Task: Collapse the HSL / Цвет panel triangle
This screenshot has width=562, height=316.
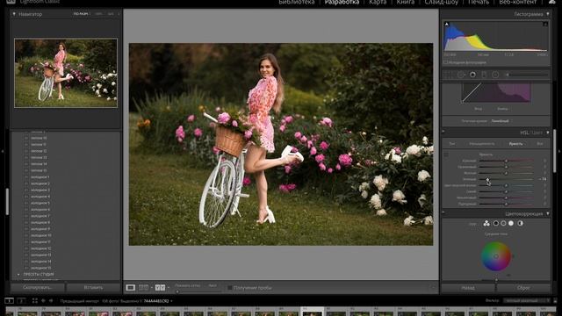Action: pos(548,133)
